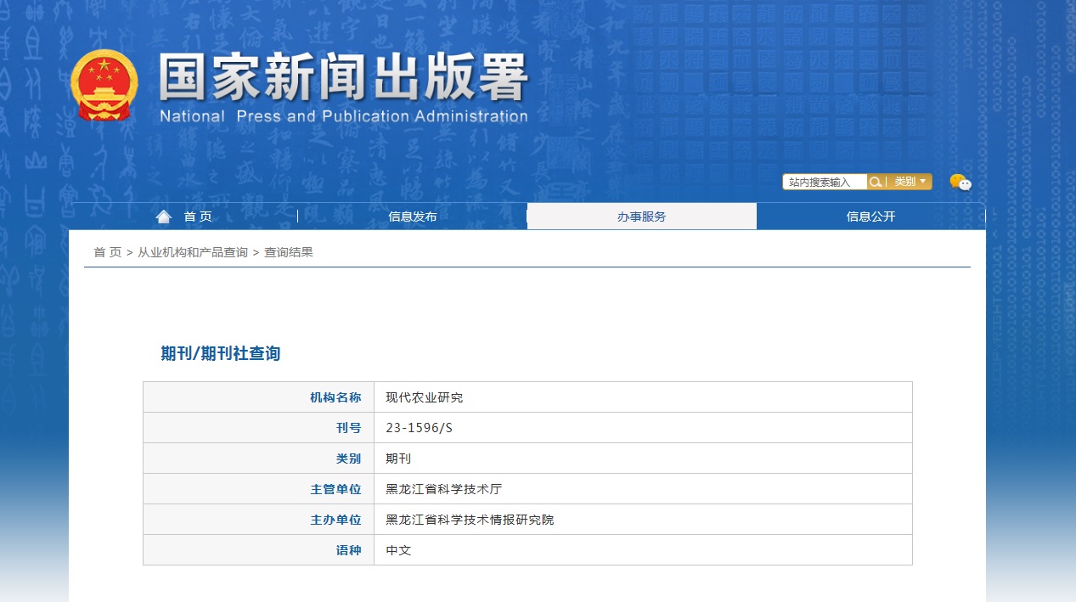
Task: Select the 首页 navigation menu
Action: pyautogui.click(x=197, y=217)
